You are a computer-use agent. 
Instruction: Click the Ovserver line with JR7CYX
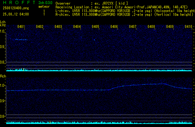tap(92, 3)
